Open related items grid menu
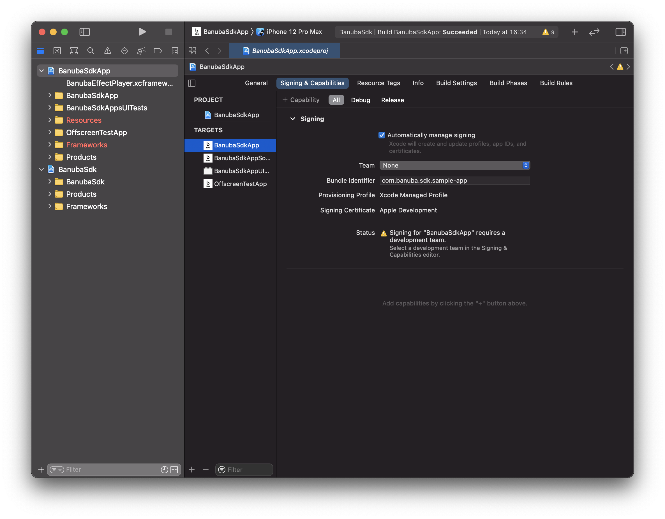 coord(192,50)
